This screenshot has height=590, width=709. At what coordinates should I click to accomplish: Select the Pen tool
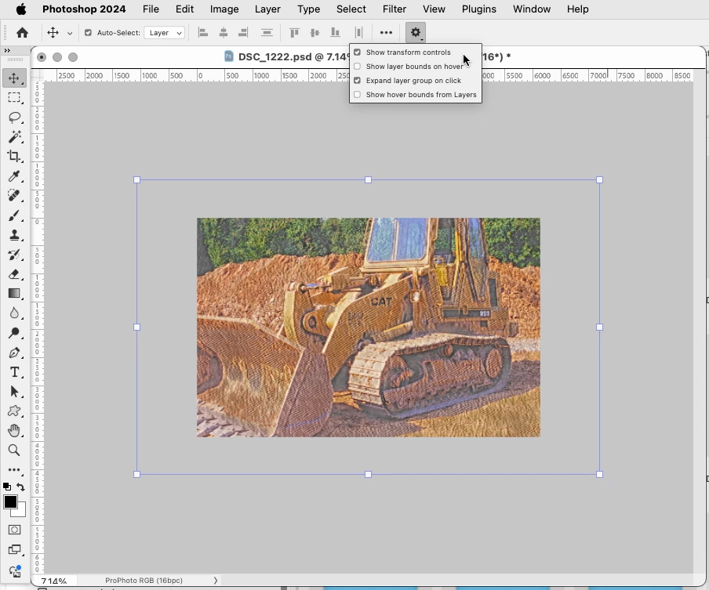(x=14, y=353)
